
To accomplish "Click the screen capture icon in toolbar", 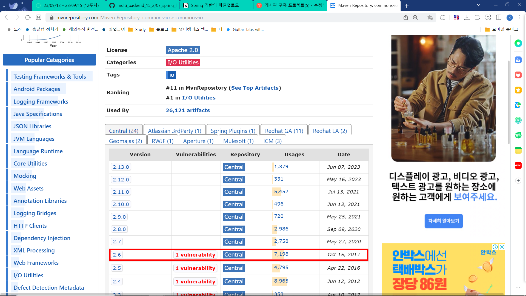I will (x=488, y=18).
